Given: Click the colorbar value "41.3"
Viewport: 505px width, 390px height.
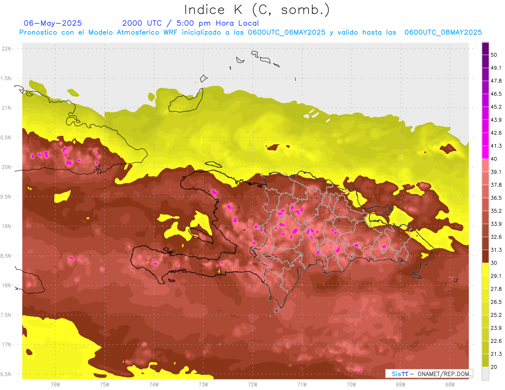Looking at the screenshot, I should click(496, 146).
